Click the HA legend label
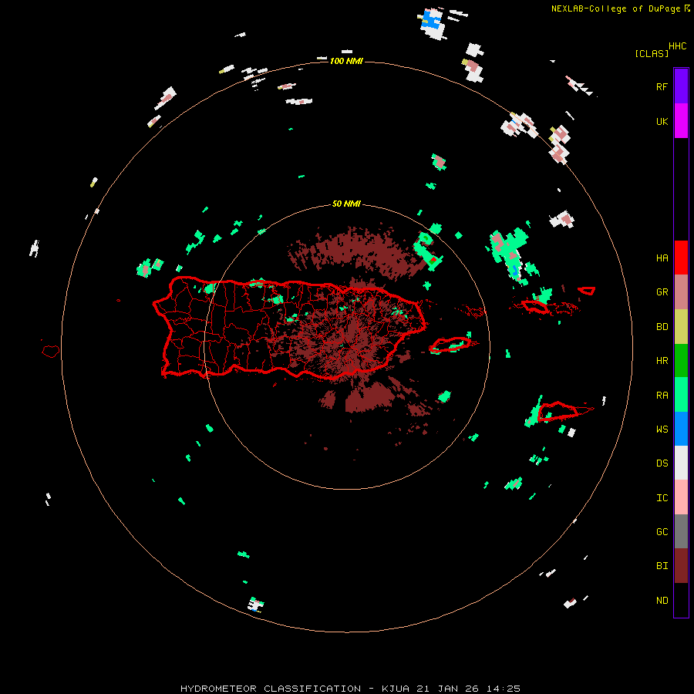The width and height of the screenshot is (694, 694). pos(662,258)
